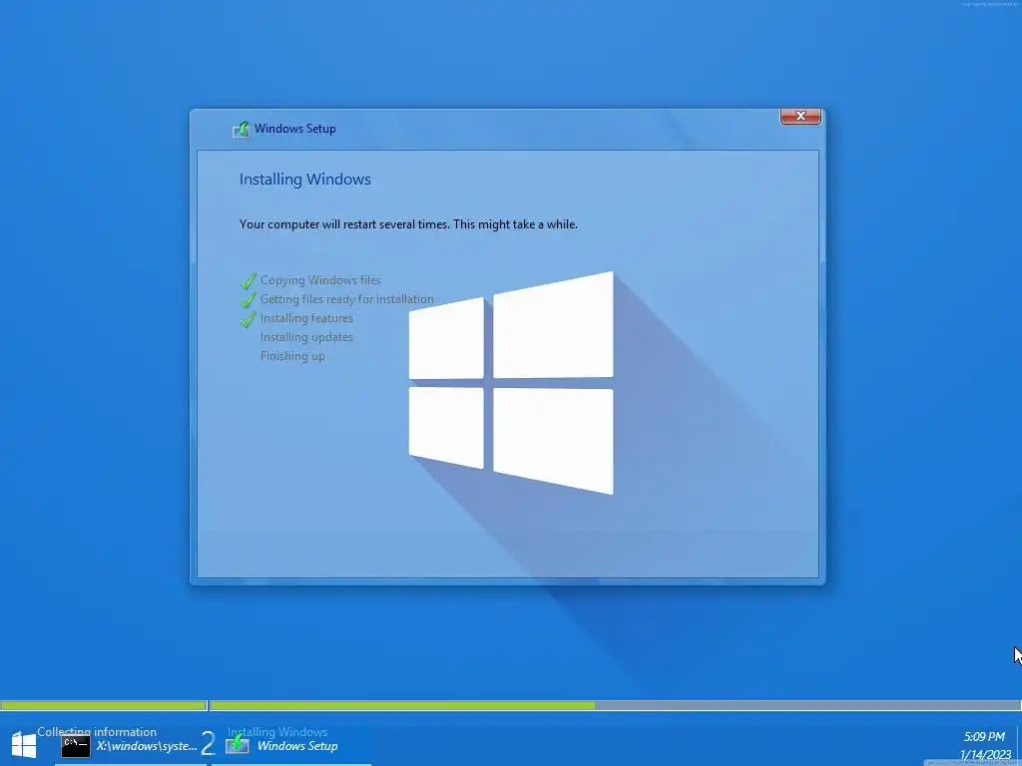The height and width of the screenshot is (766, 1022).
Task: Click the 'Installing Windows' heading
Action: point(305,180)
